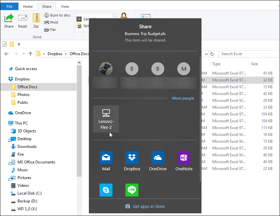Viewport: 280px width, 216px height.
Task: Refresh the current folder
Action: (212, 54)
